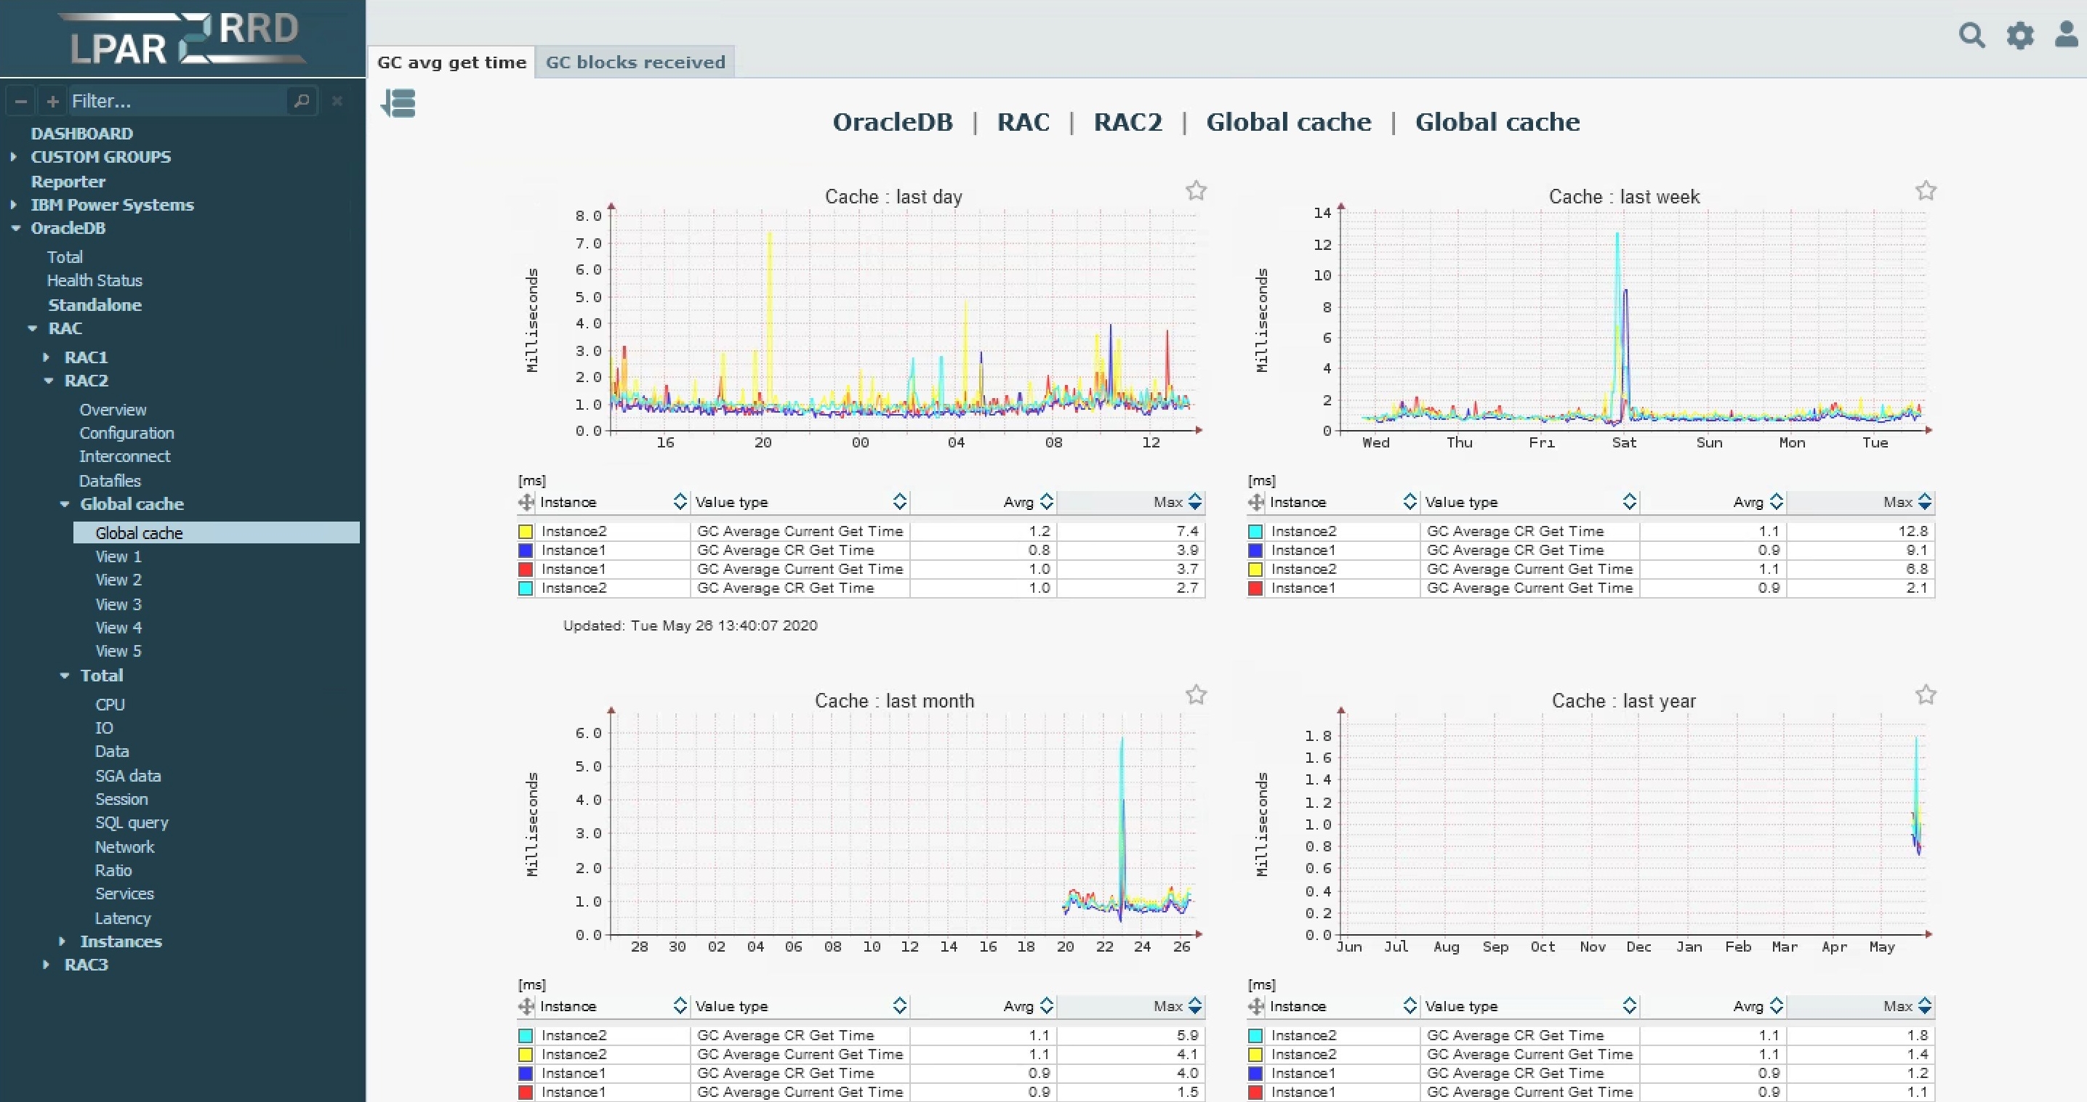Click into the Filter input field
The height and width of the screenshot is (1102, 2087).
point(177,101)
